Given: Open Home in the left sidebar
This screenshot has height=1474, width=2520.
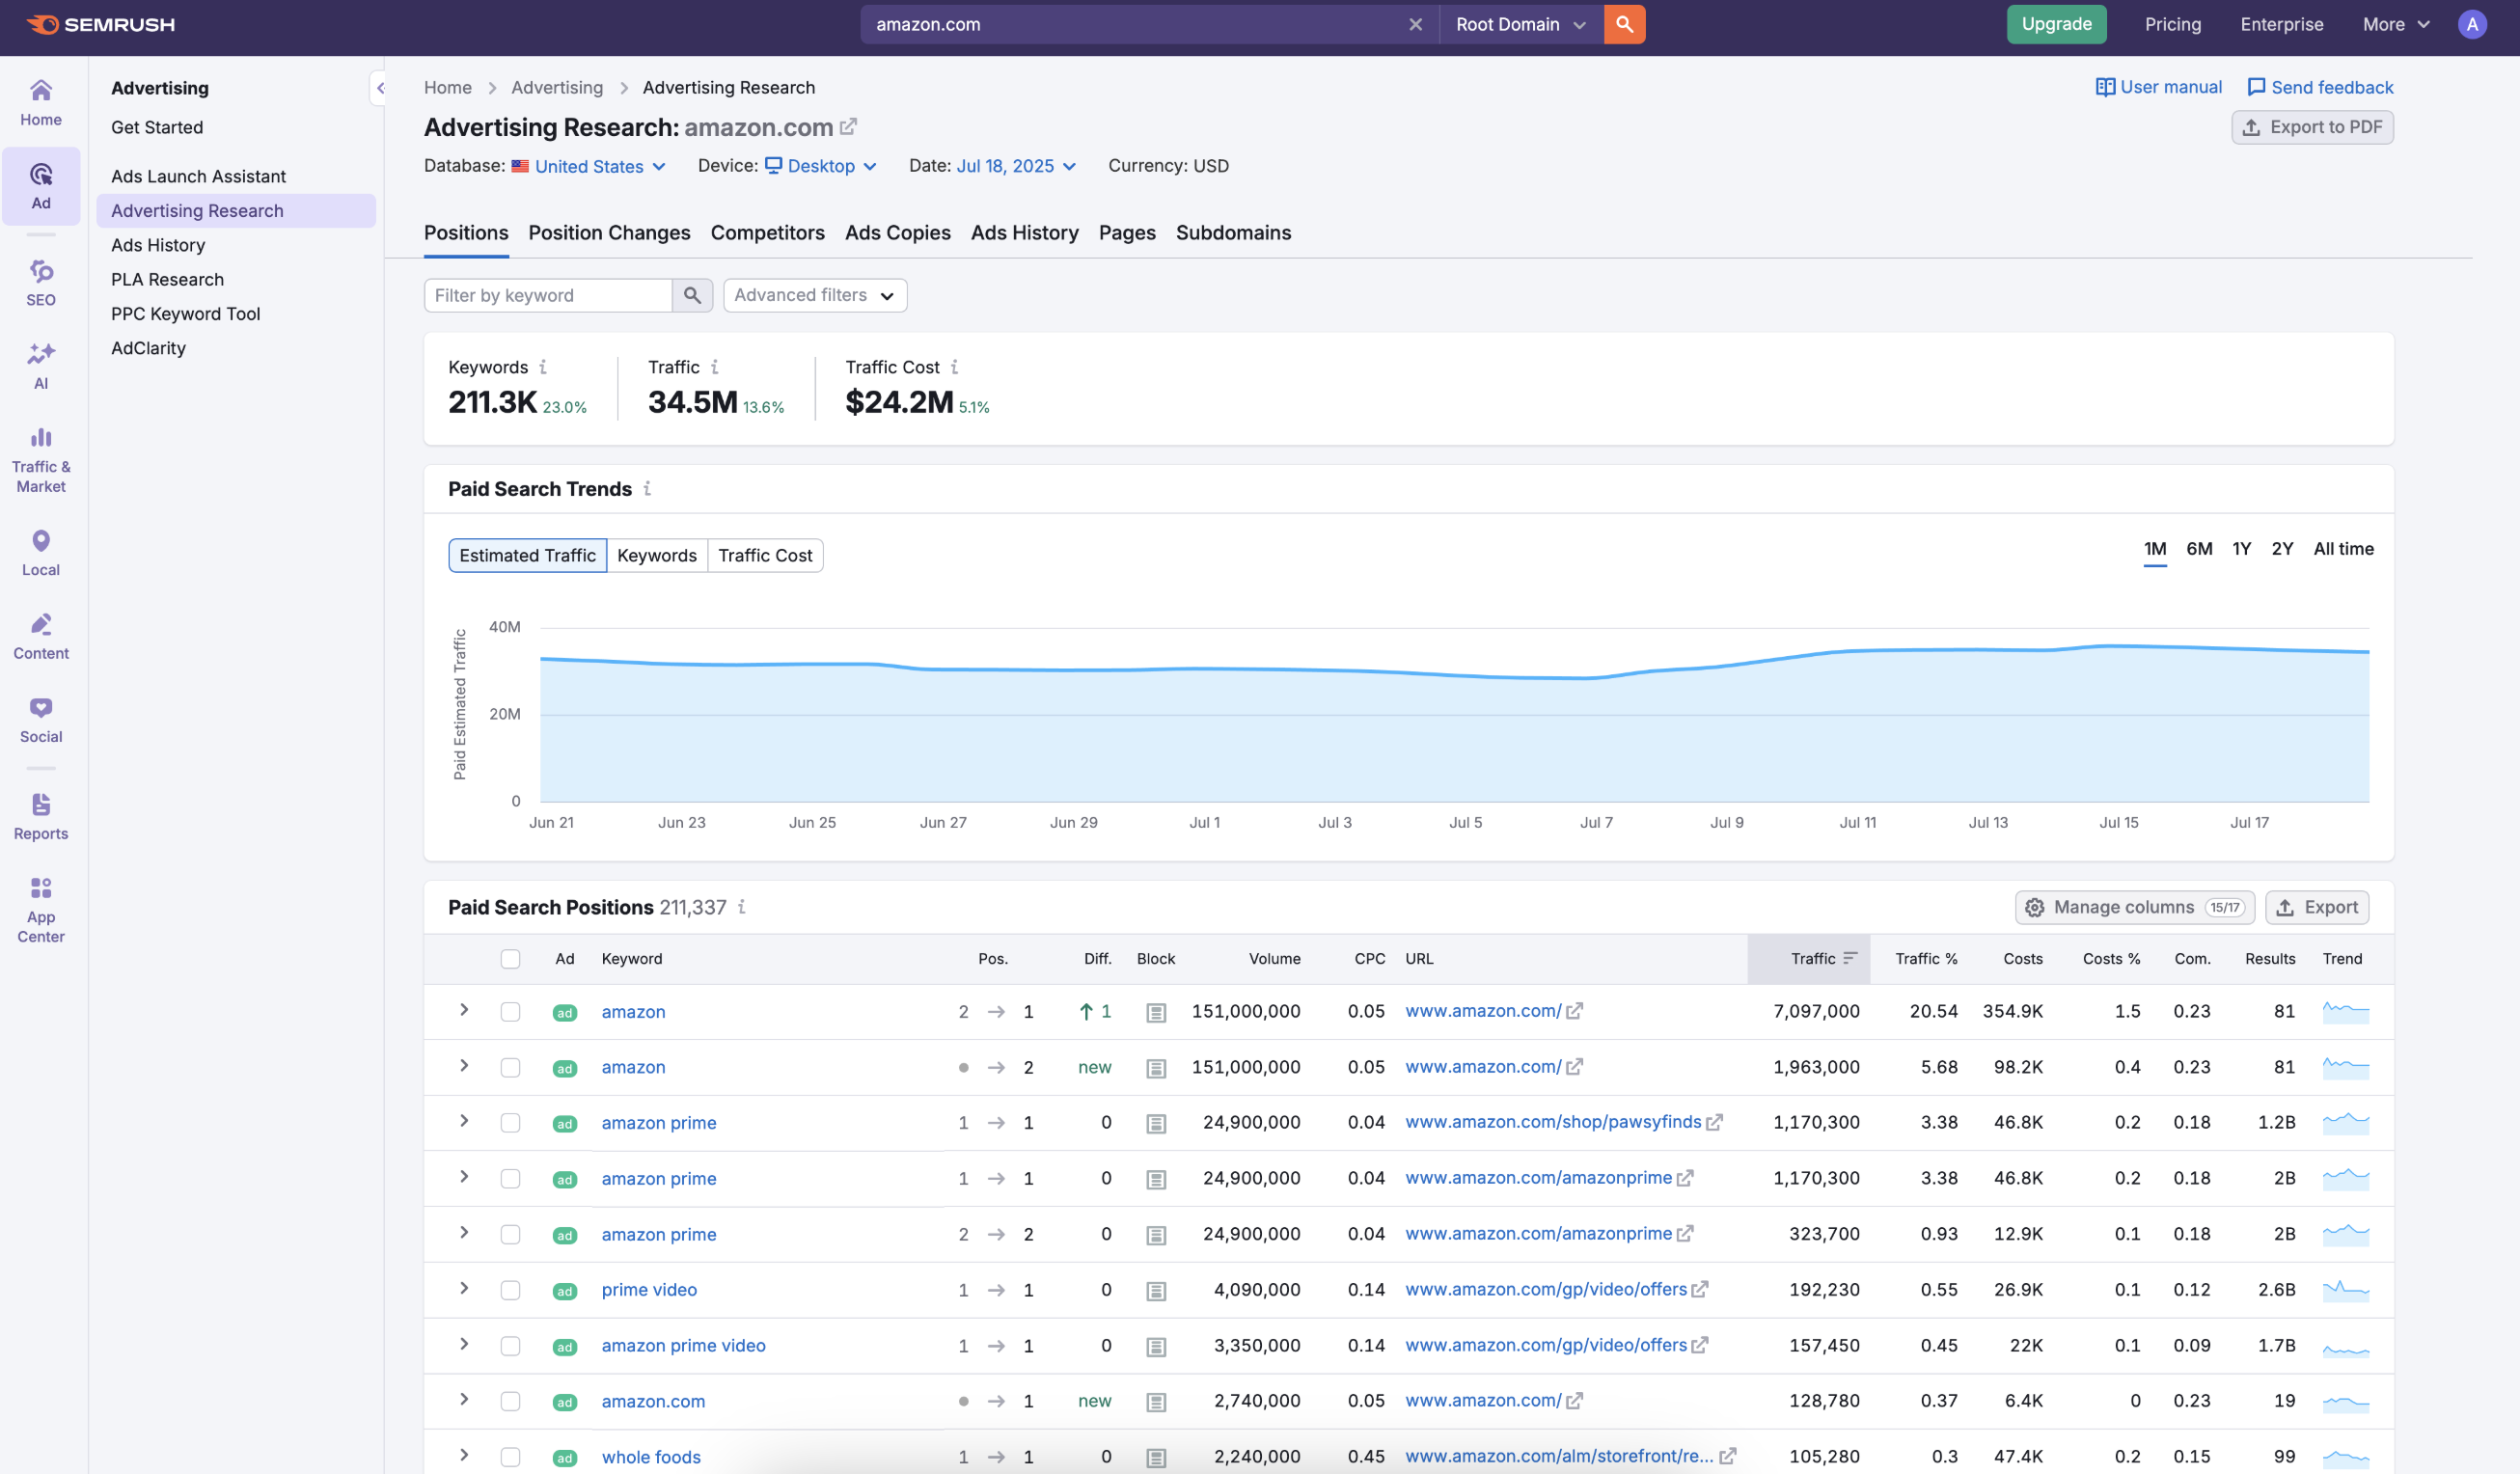Looking at the screenshot, I should [41, 103].
